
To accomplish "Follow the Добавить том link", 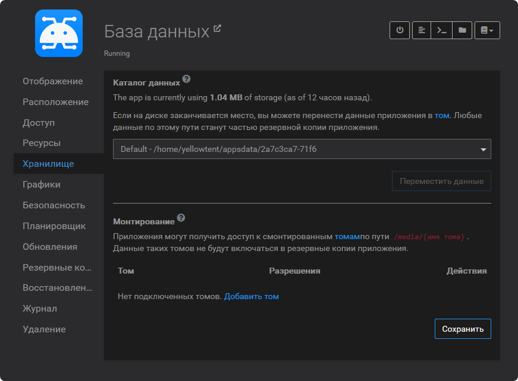I will coord(252,296).
